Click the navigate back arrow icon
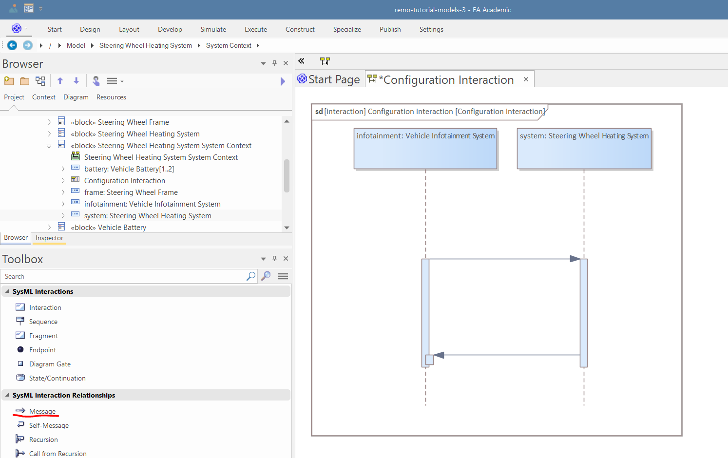The height and width of the screenshot is (458, 728). pos(12,45)
